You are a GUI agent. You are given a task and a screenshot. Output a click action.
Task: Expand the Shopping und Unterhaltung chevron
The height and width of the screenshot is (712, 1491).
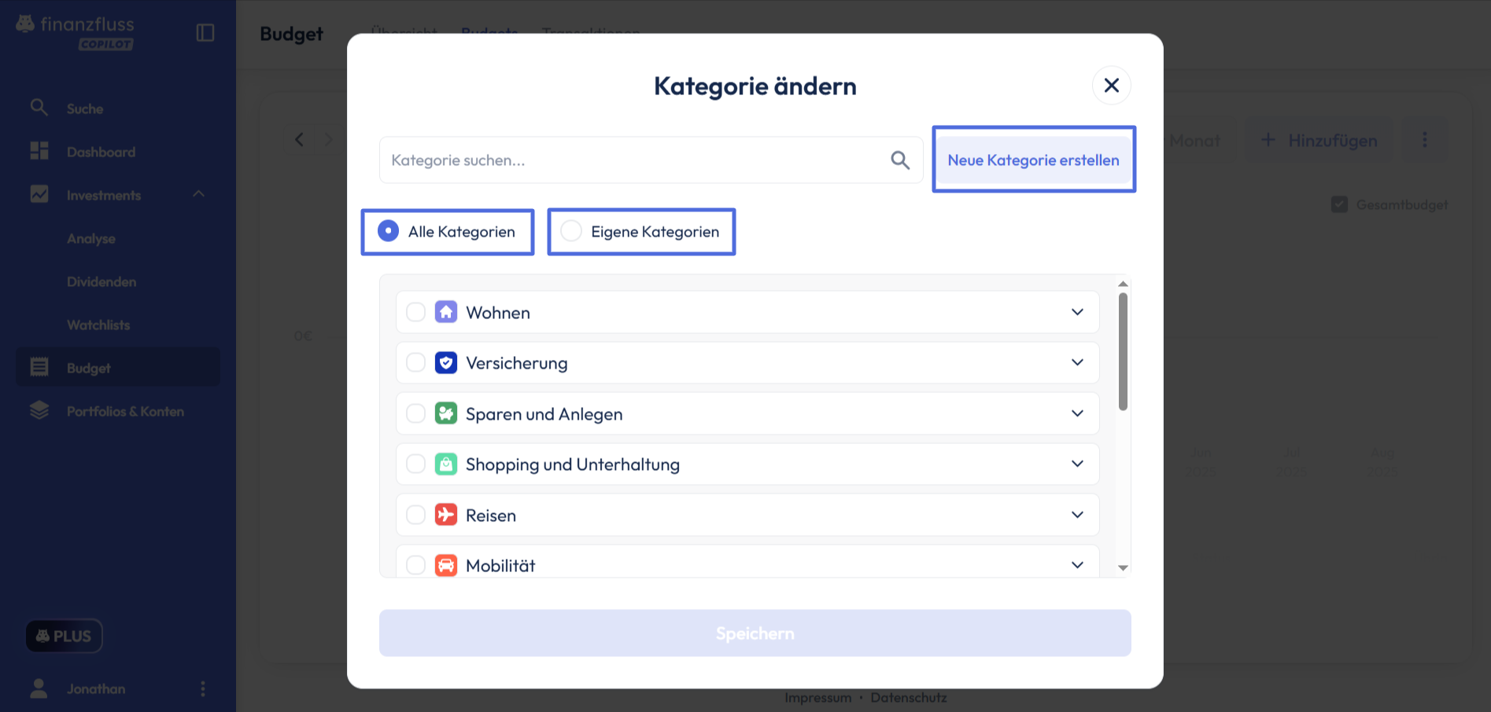click(x=1077, y=464)
